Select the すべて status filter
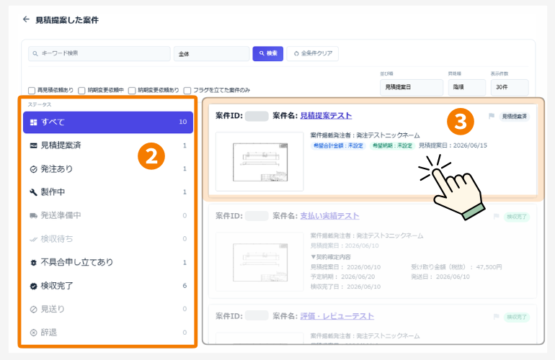 [108, 122]
